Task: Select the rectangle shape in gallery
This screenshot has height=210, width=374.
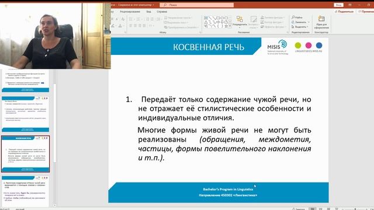Action: (x=218, y=18)
